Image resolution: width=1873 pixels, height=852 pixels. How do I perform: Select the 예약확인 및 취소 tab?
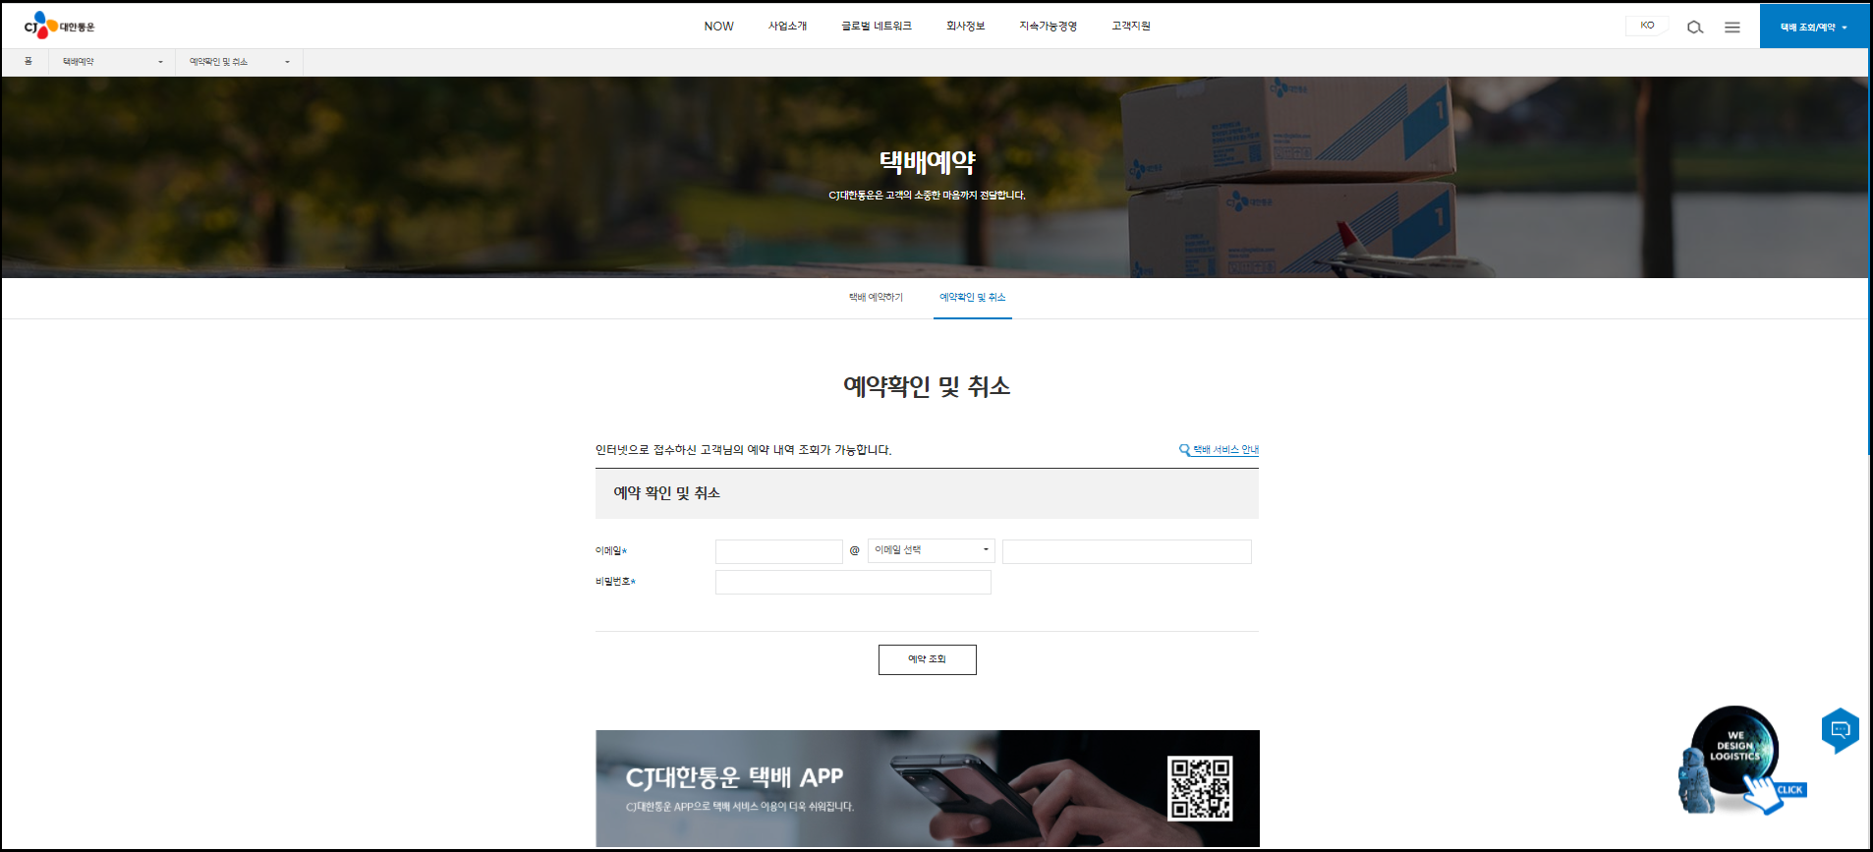(972, 298)
